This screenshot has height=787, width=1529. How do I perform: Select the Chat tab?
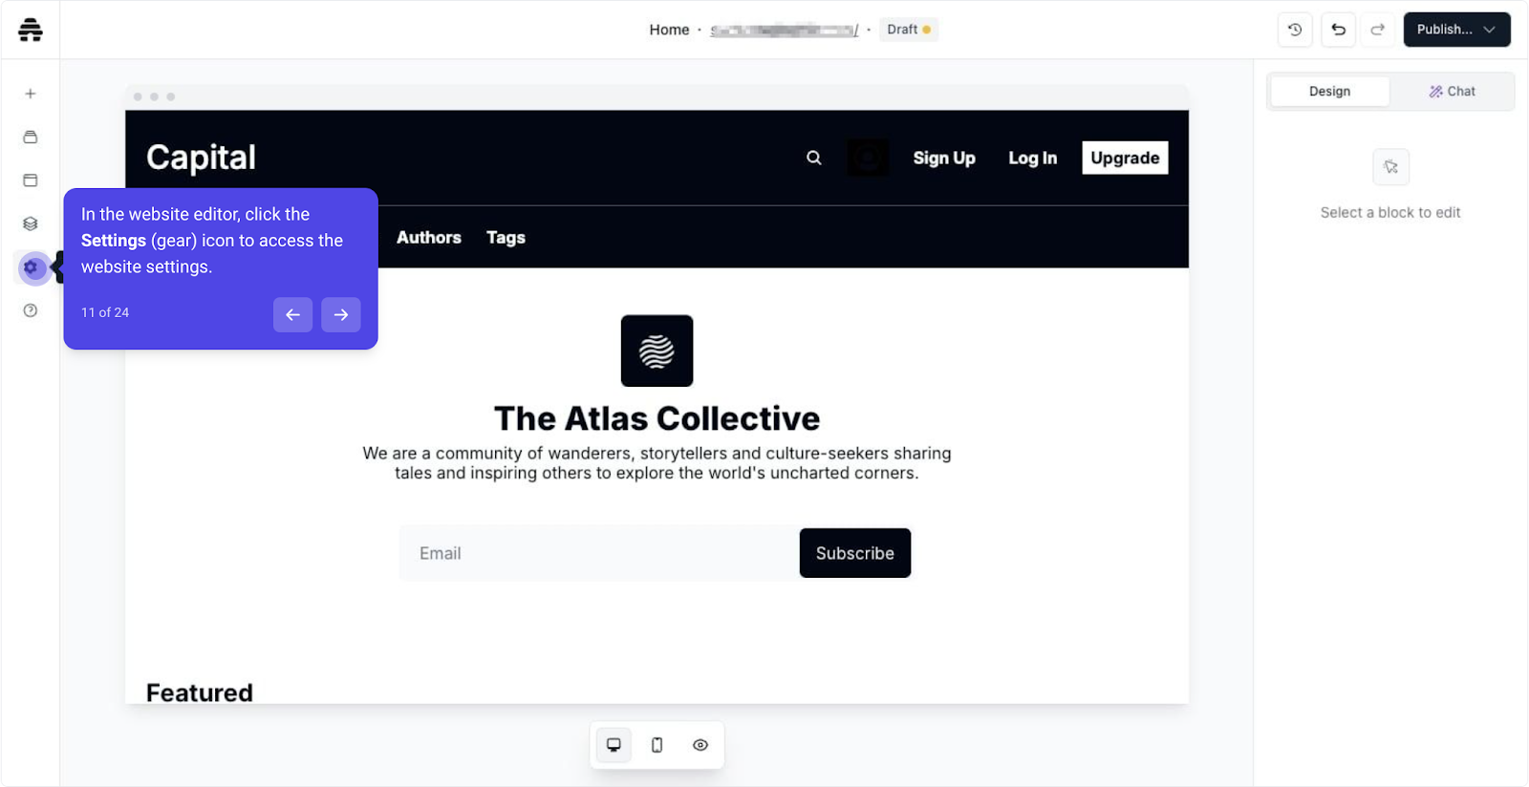(1452, 92)
